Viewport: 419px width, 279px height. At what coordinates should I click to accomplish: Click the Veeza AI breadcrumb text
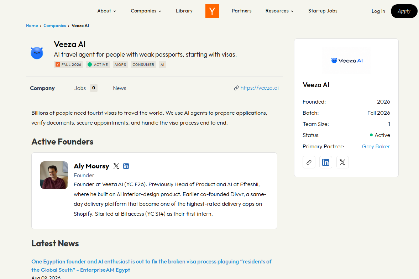(x=80, y=26)
